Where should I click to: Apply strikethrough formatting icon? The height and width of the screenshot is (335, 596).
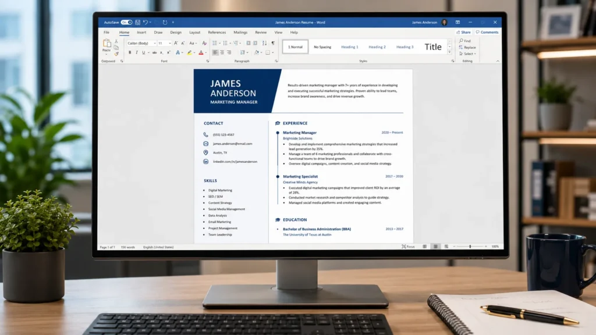[154, 52]
